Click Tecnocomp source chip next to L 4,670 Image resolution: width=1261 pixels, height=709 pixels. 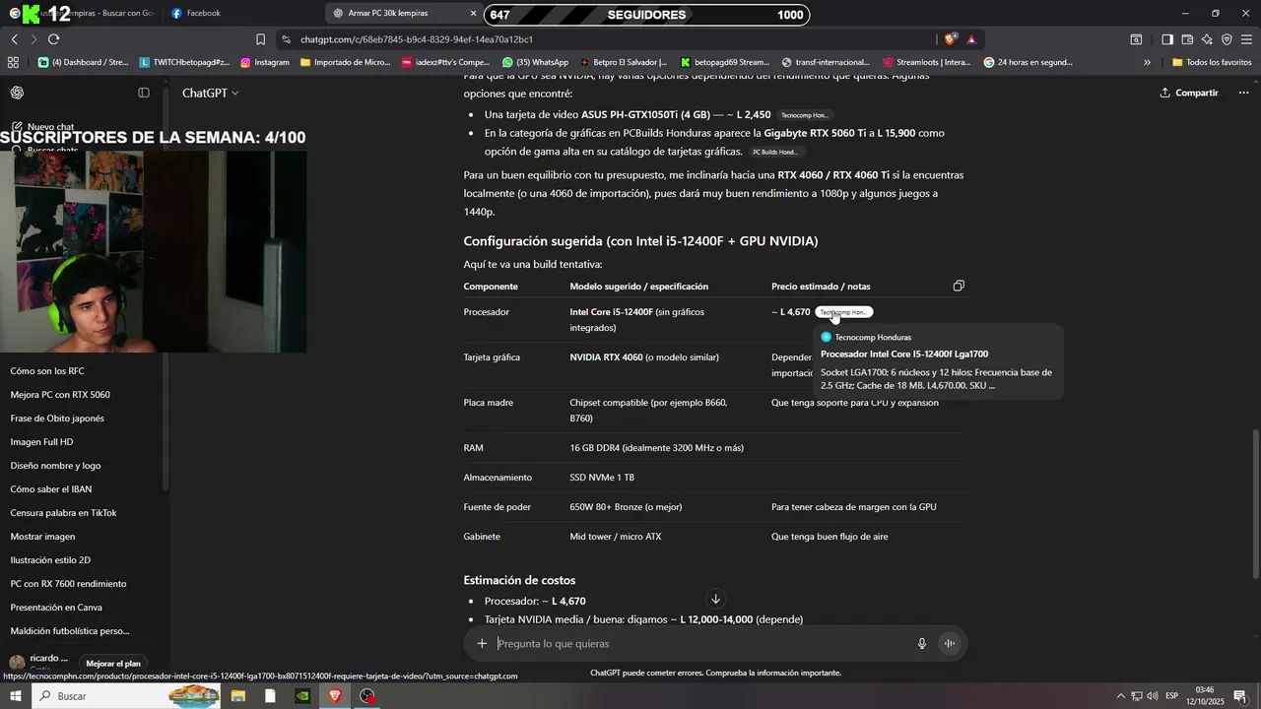pyautogui.click(x=844, y=312)
